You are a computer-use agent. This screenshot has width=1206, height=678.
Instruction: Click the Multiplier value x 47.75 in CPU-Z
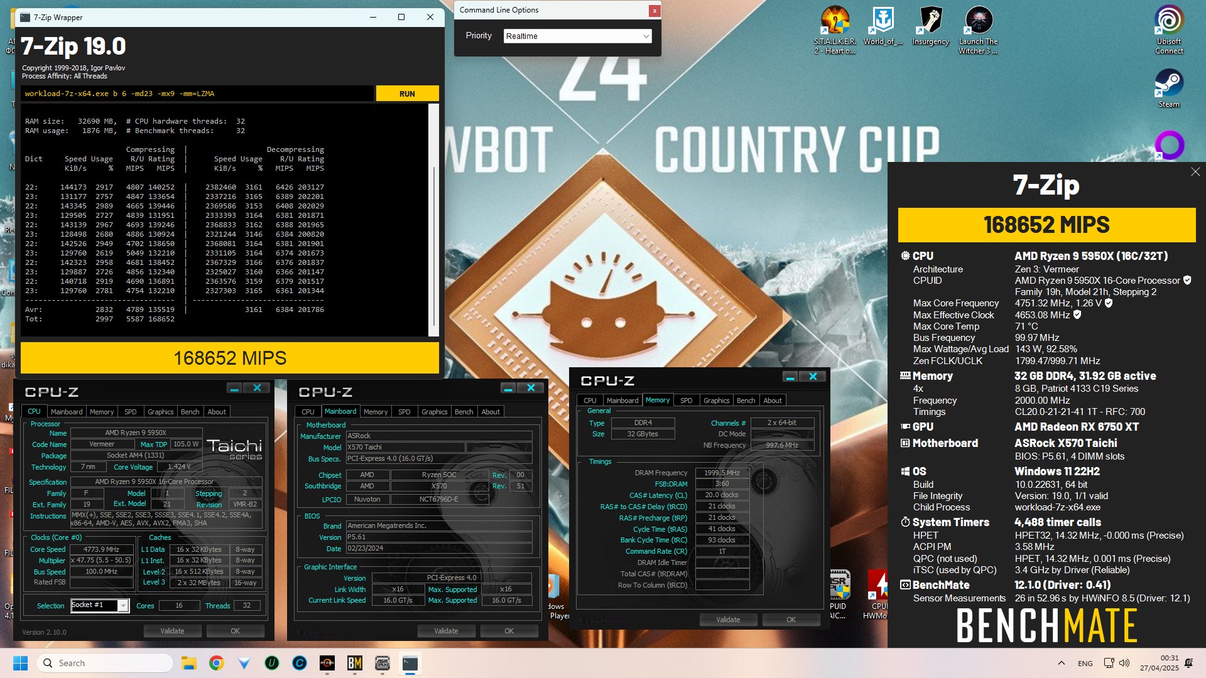(101, 561)
